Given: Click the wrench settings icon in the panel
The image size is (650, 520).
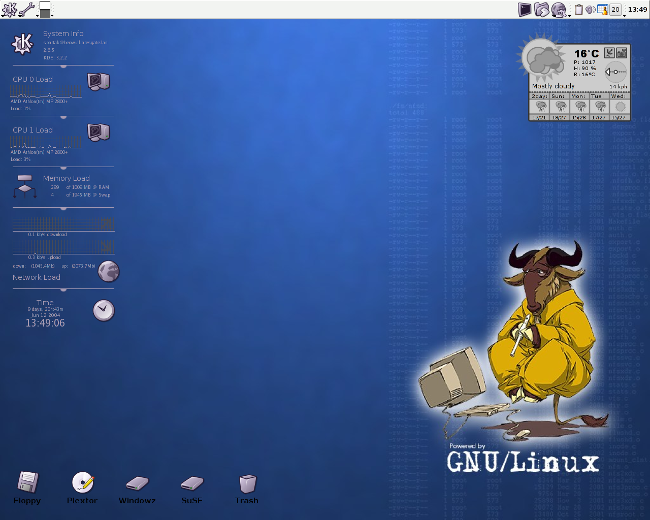Looking at the screenshot, I should coord(27,9).
